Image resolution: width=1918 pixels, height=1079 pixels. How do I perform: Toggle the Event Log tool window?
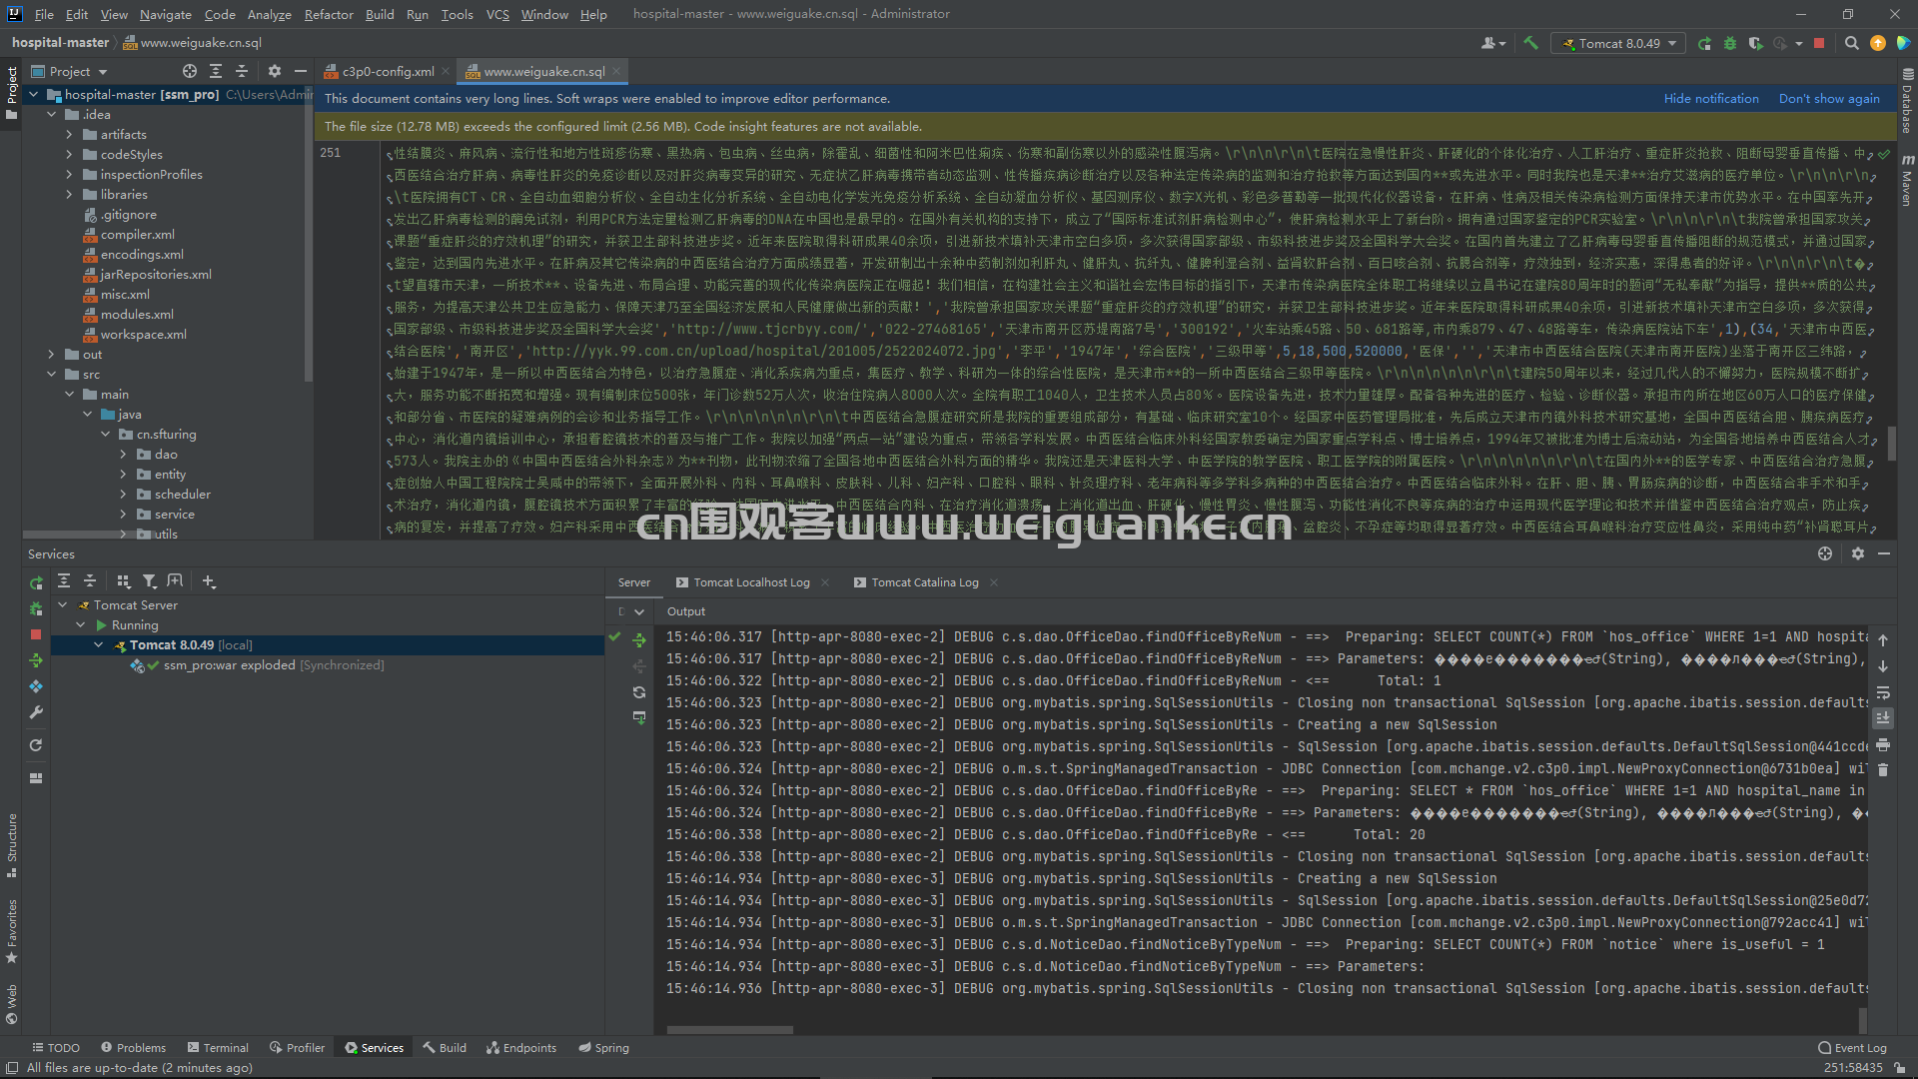pyautogui.click(x=1852, y=1048)
